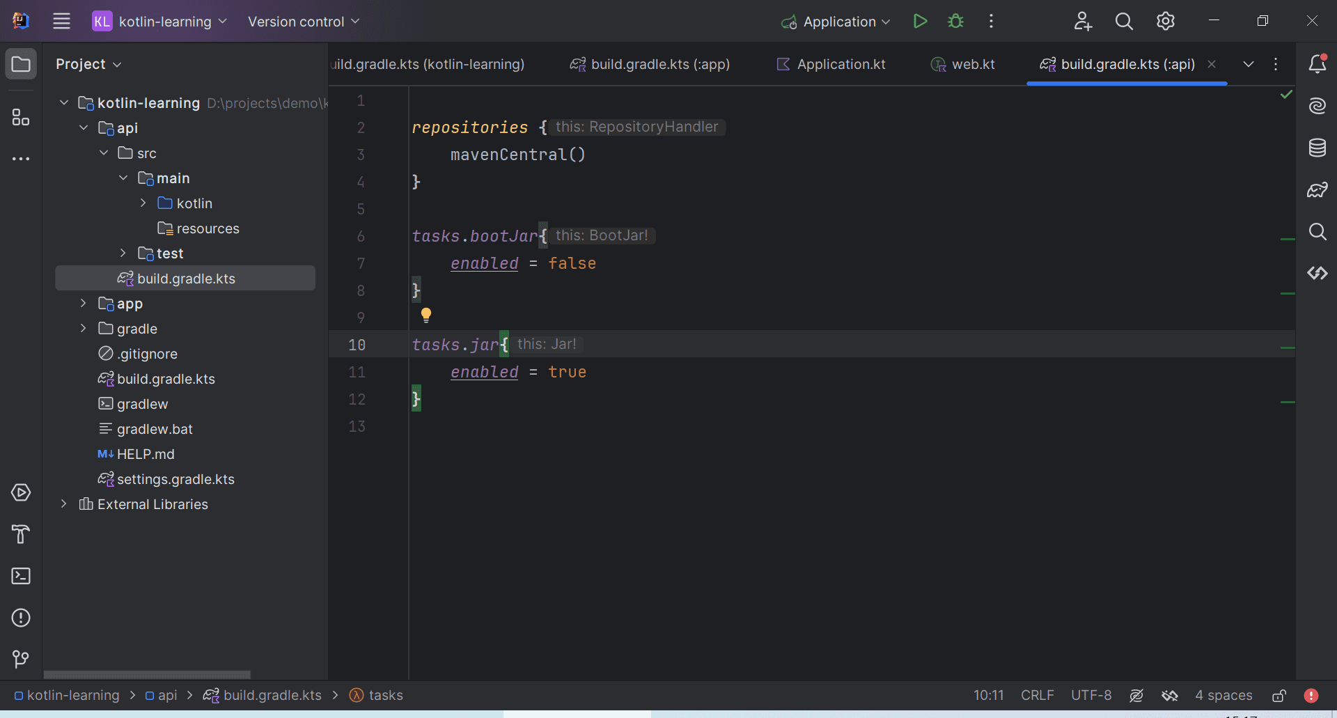The height and width of the screenshot is (718, 1337).
Task: Toggle the Project tool window folder icon
Action: click(21, 64)
